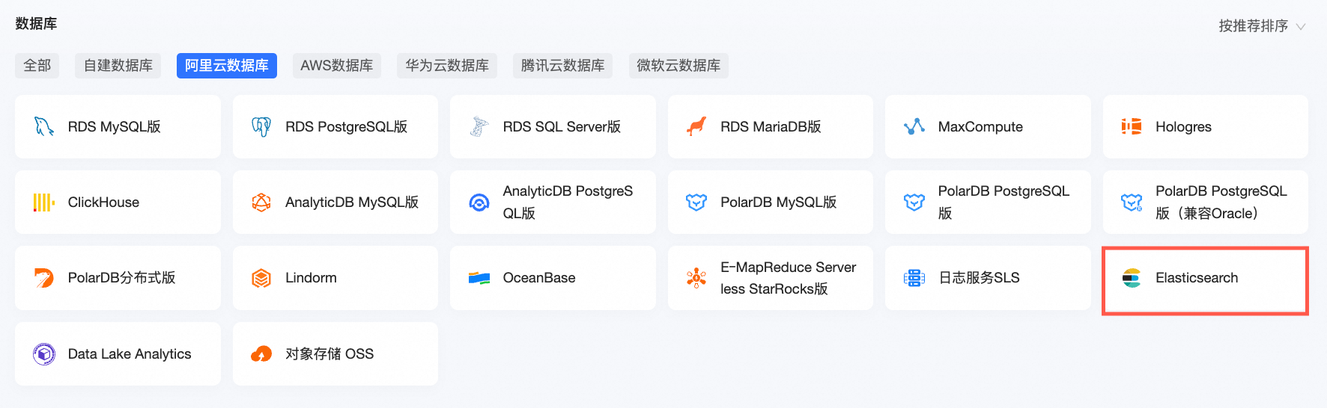The height and width of the screenshot is (408, 1327).
Task: Select the RDS SQL Server版 label
Action: point(562,127)
